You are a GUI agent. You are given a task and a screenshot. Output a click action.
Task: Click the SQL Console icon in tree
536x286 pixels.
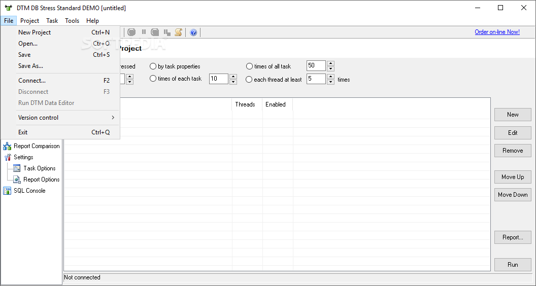[7, 191]
